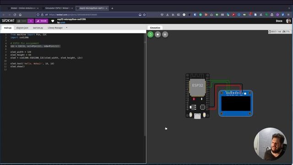The image size is (293, 165).
Task: Click the simulation timer readout
Action: pyautogui.click(x=275, y=32)
